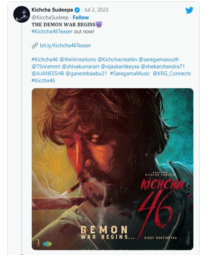This screenshot has width=222, height=255.
Task: Click the #Kichcha46Teaser hashtag
Action: tap(52, 32)
